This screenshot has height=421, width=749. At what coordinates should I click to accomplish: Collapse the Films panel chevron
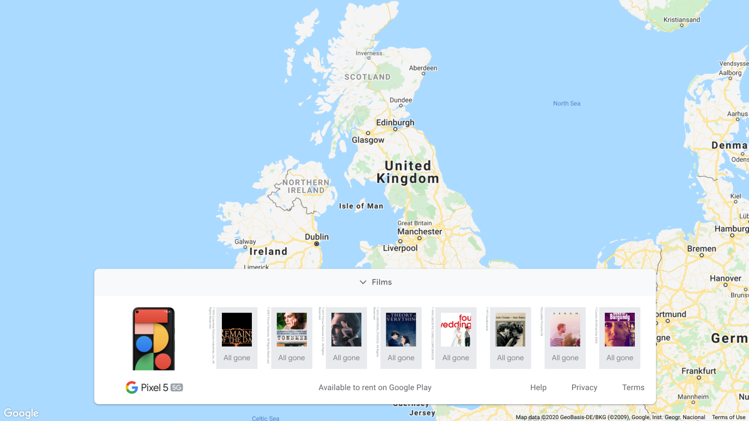coord(363,282)
